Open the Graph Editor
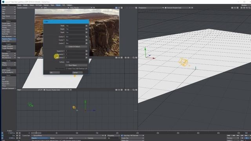The height and width of the screenshot is (141, 251). point(9,32)
